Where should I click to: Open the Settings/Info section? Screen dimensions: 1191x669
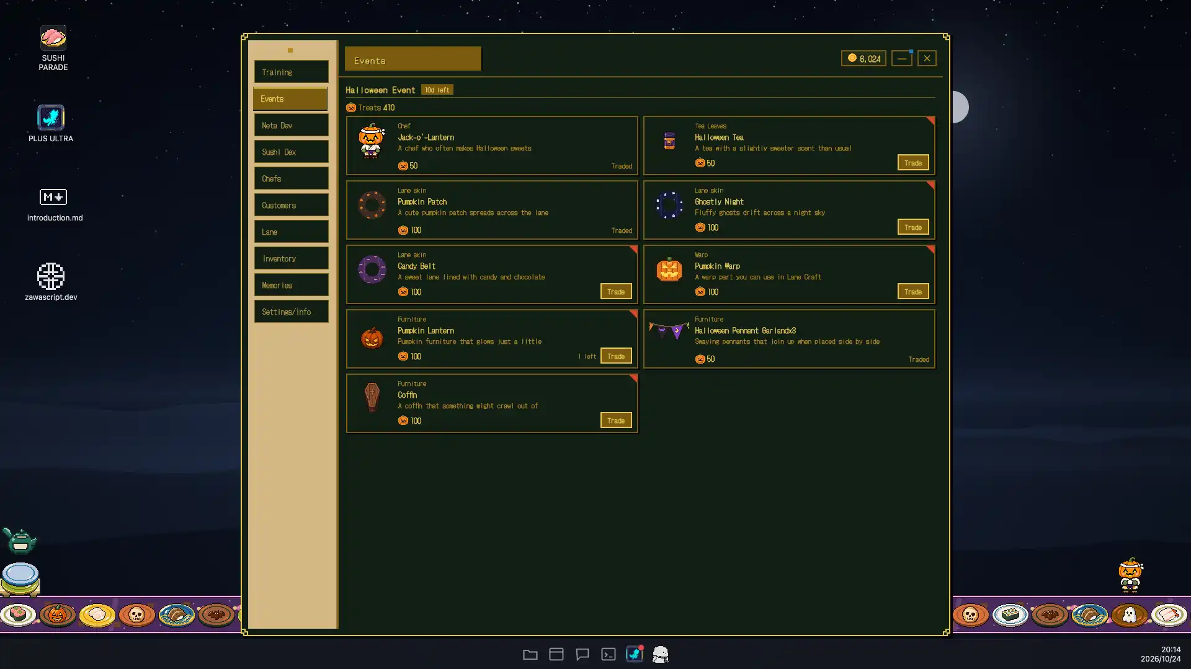click(291, 312)
